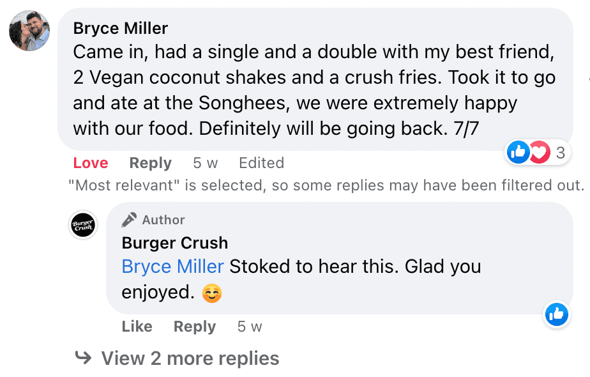590x377 pixels.
Task: Click the red heart reaction on Bryce's comment
Action: tap(540, 152)
